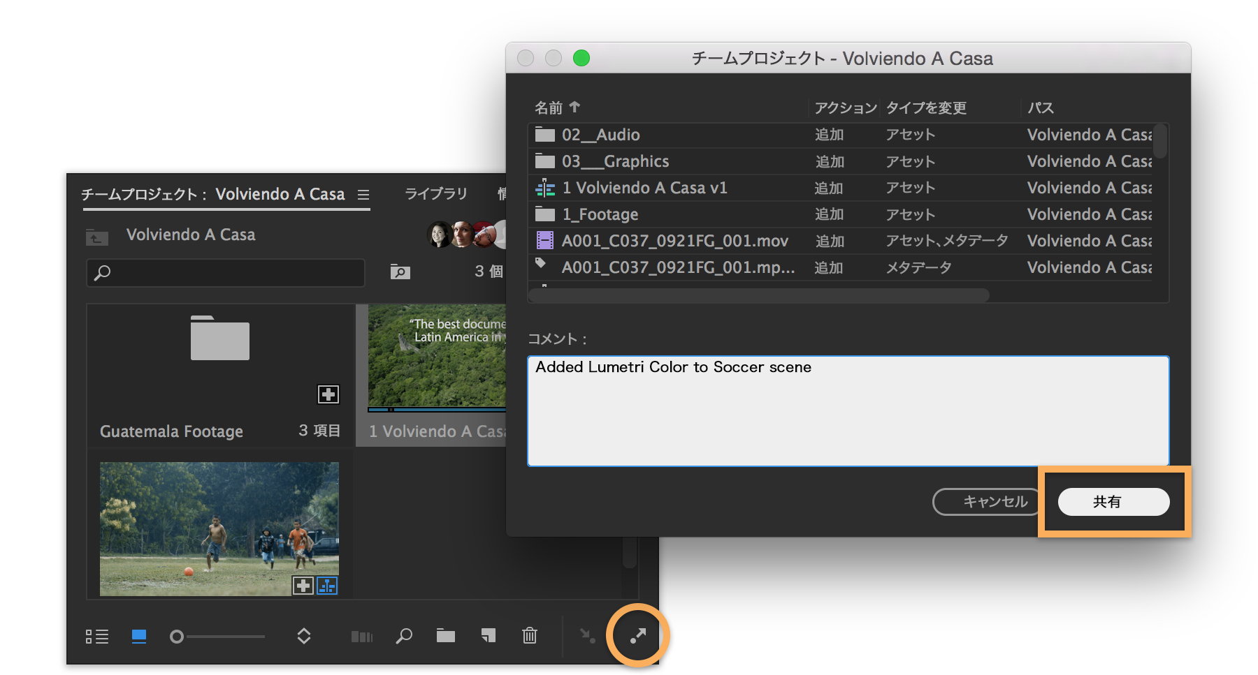The height and width of the screenshot is (675, 1258).
Task: Select the 1 Volviendo A Casa v1 row
Action: pyautogui.click(x=840, y=188)
